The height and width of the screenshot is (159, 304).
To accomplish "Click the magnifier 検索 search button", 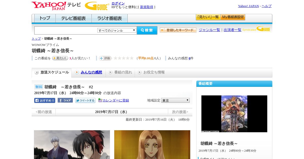I will tap(147, 30).
